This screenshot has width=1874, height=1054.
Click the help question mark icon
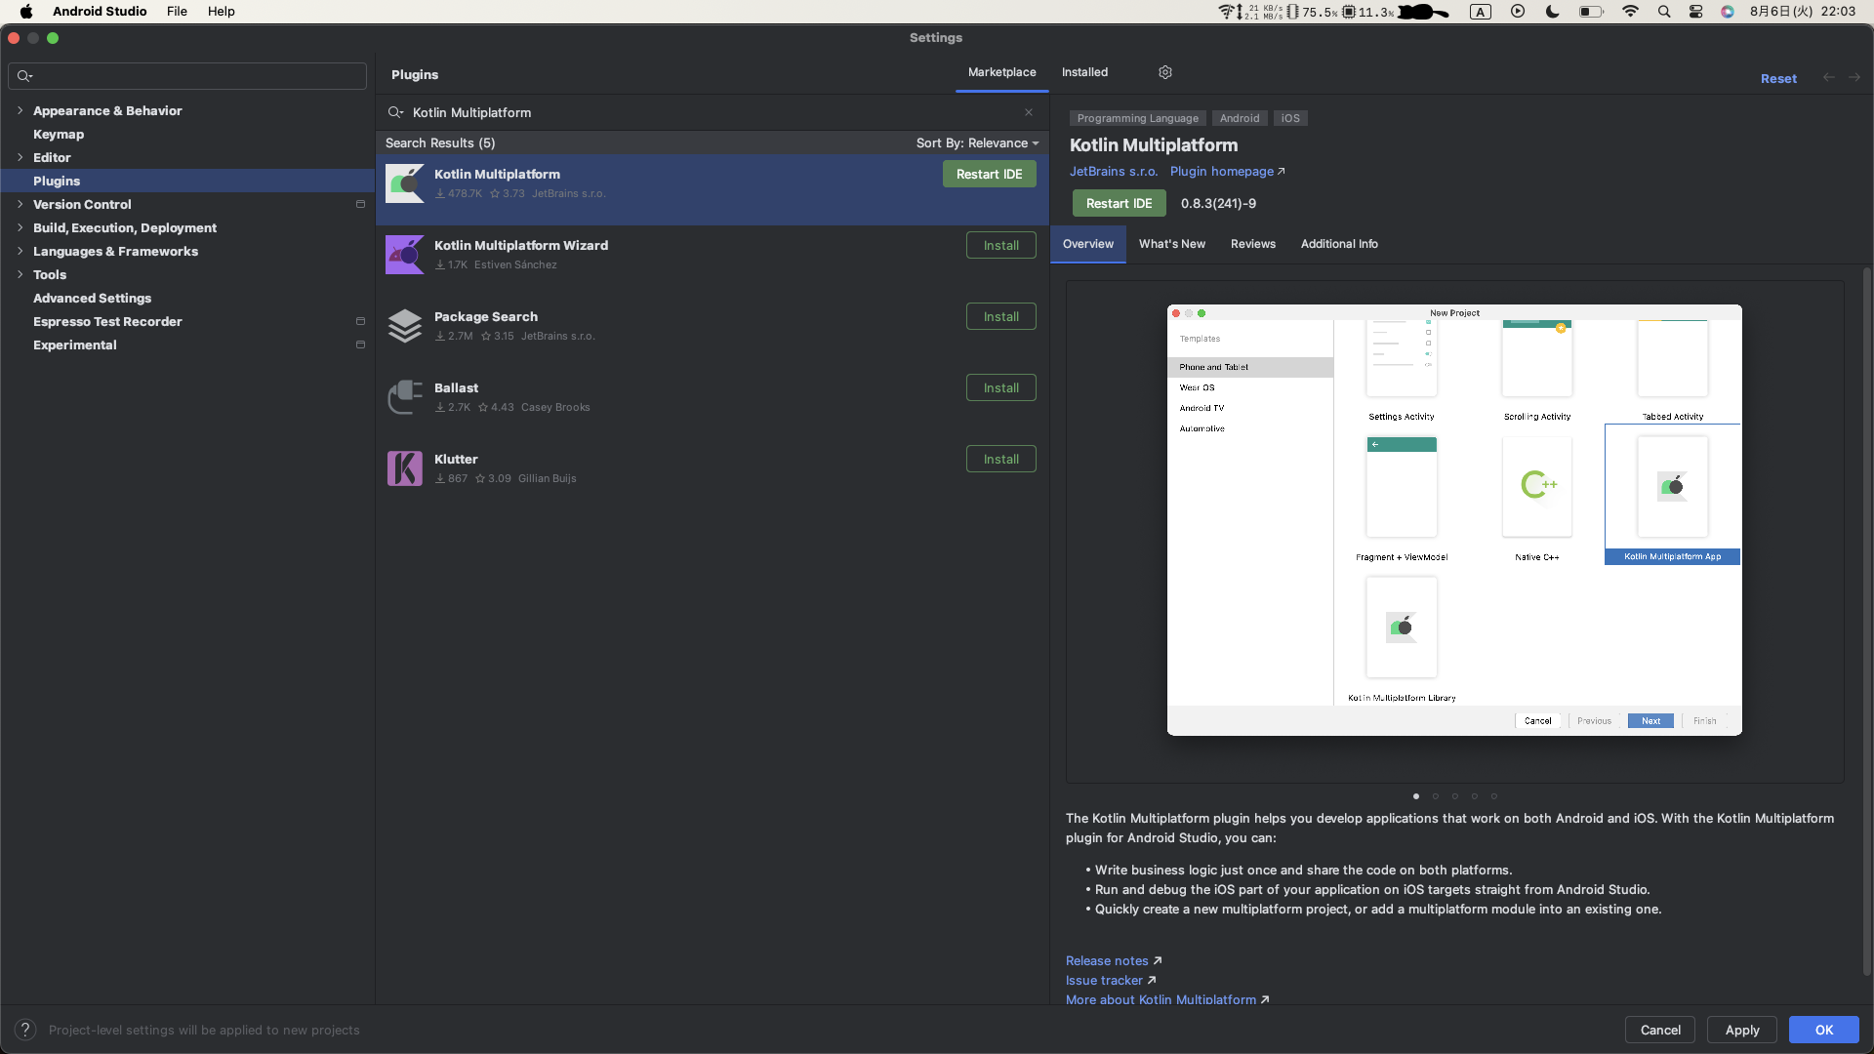click(x=25, y=1030)
